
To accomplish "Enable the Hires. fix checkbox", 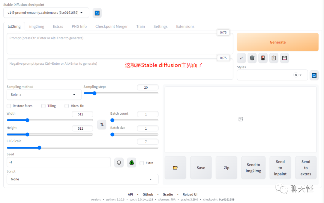I will [67, 106].
